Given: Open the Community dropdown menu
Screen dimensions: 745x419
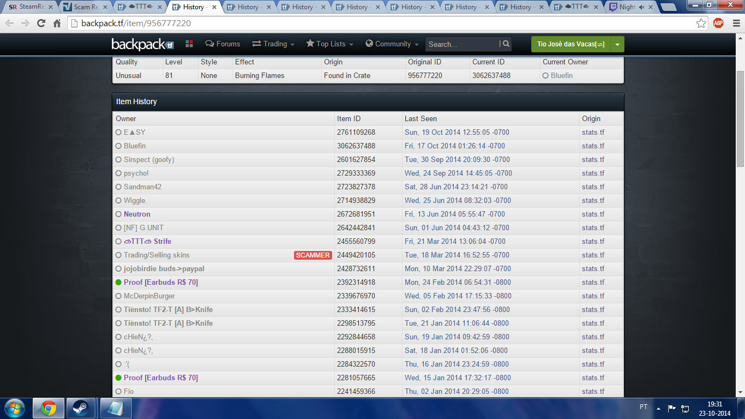Looking at the screenshot, I should point(392,44).
